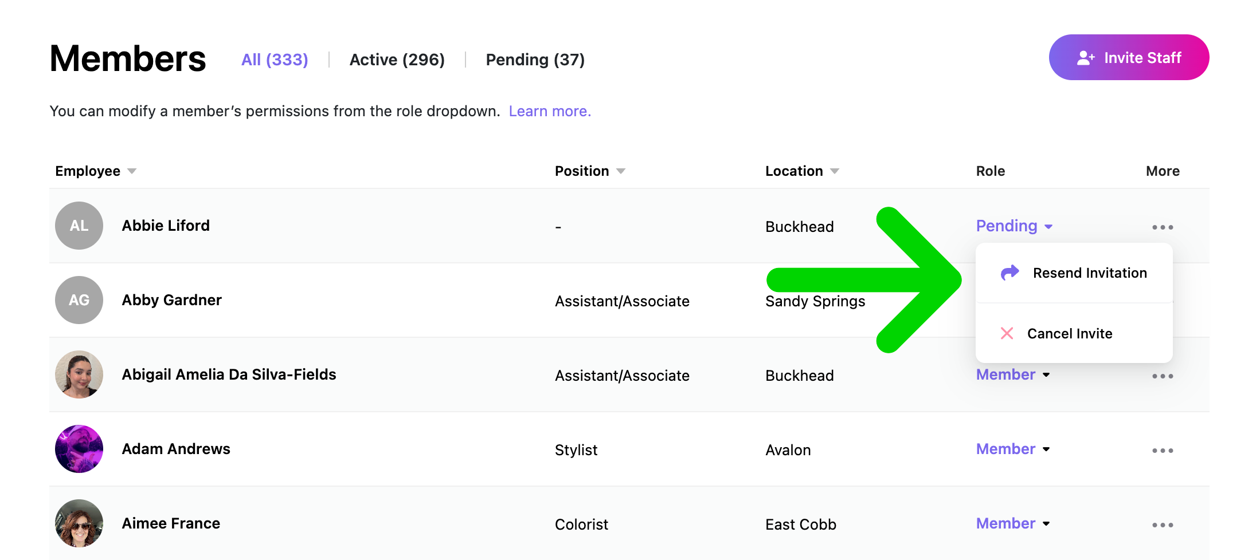Switch to the Pending (37) tab

[535, 60]
